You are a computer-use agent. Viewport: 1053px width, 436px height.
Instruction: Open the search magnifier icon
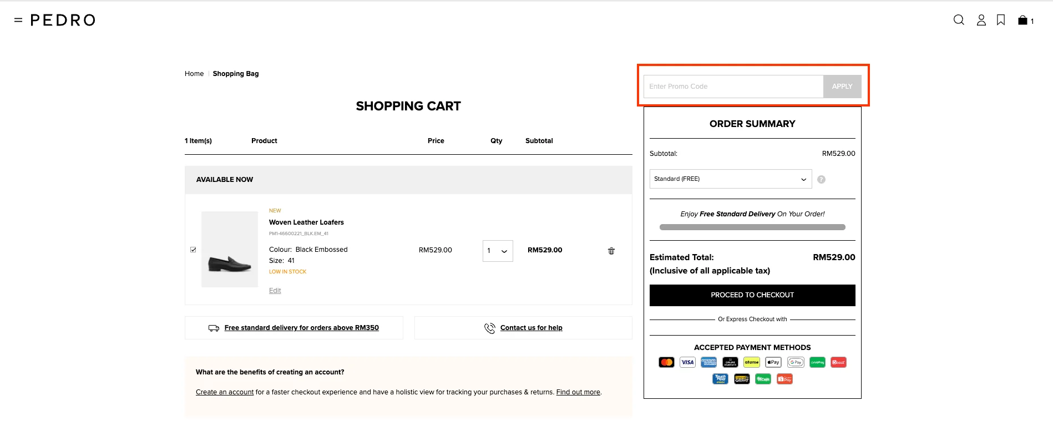959,20
